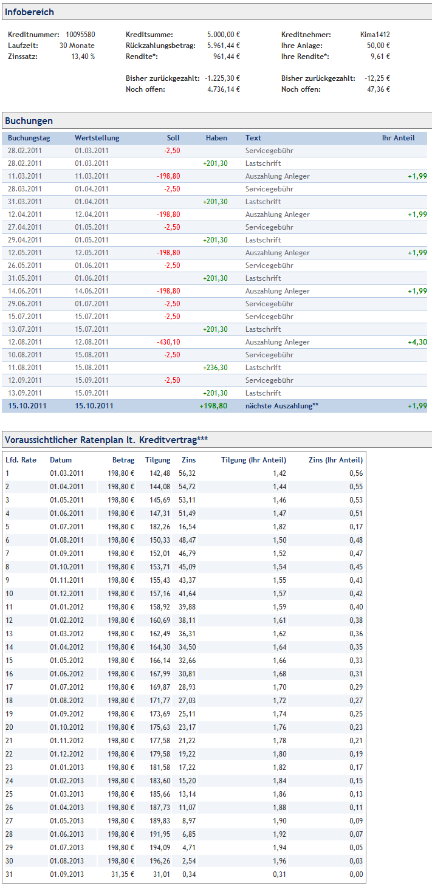Image resolution: width=432 pixels, height=886 pixels.
Task: Click the Rendite amount 961,44 €
Action: coord(227,57)
